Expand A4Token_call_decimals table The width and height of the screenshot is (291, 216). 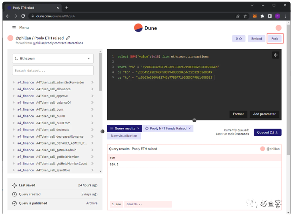(14, 130)
